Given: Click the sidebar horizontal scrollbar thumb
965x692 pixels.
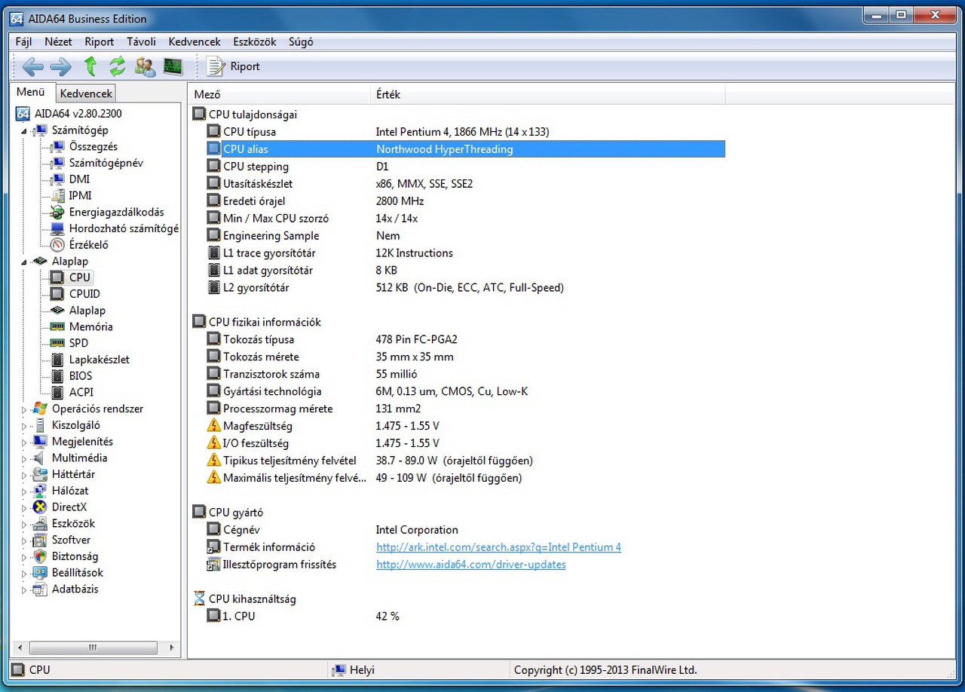Looking at the screenshot, I should point(93,648).
